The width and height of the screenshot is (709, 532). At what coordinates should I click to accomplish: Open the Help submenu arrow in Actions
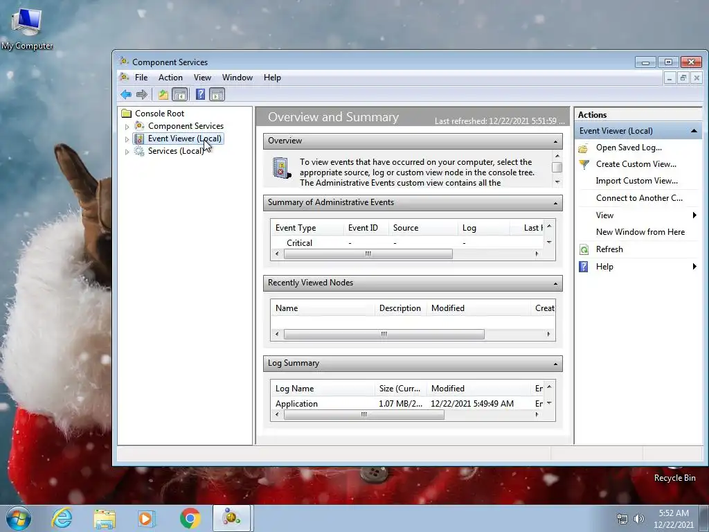click(694, 267)
